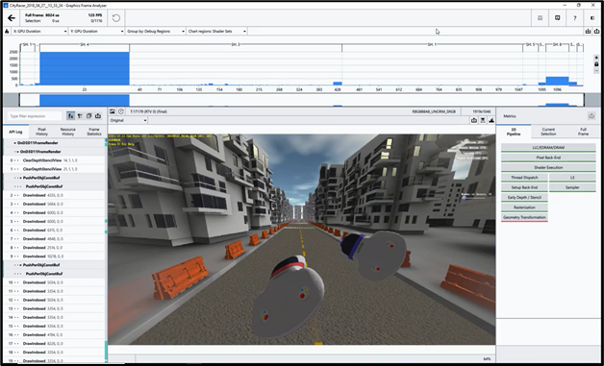Click the Geometry Transformation pipeline block
This screenshot has height=366, width=604.
524,217
